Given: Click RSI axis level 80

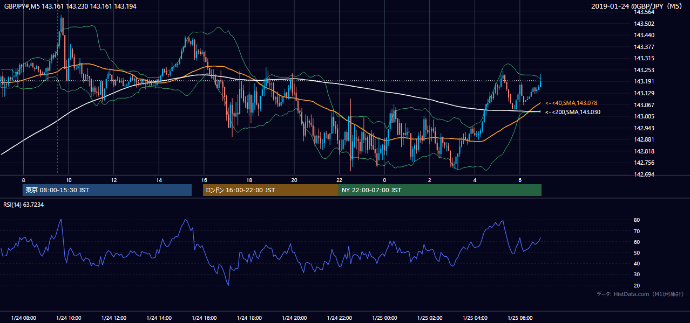Looking at the screenshot, I should click(637, 220).
